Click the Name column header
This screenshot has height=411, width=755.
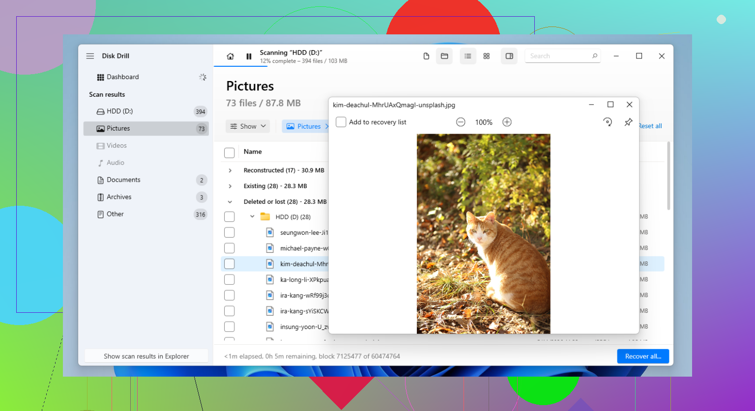click(x=253, y=152)
